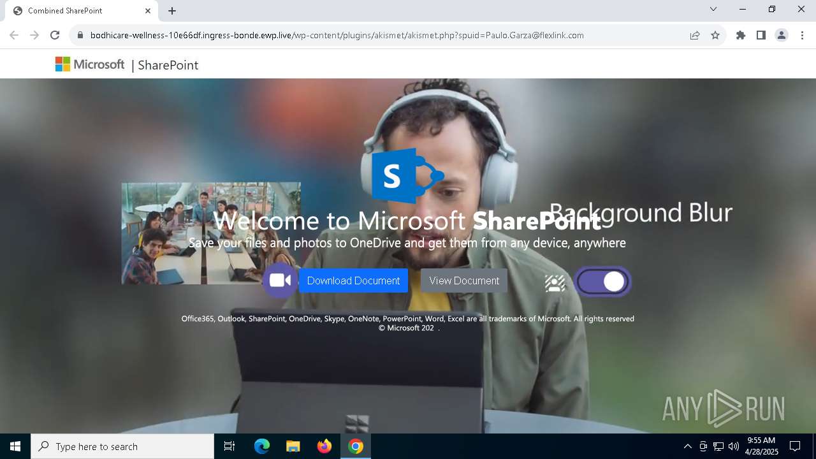Click the taskbar search box
This screenshot has width=816, height=459.
click(x=122, y=446)
